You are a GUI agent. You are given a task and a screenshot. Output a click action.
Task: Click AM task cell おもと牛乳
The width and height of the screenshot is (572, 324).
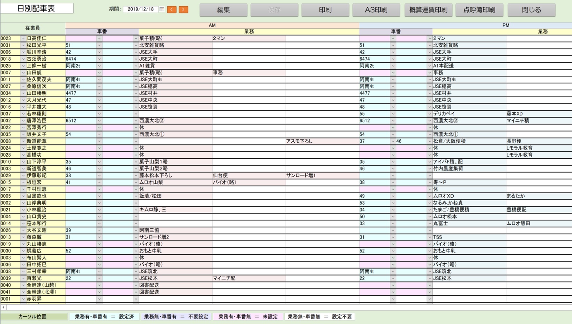pyautogui.click(x=176, y=251)
